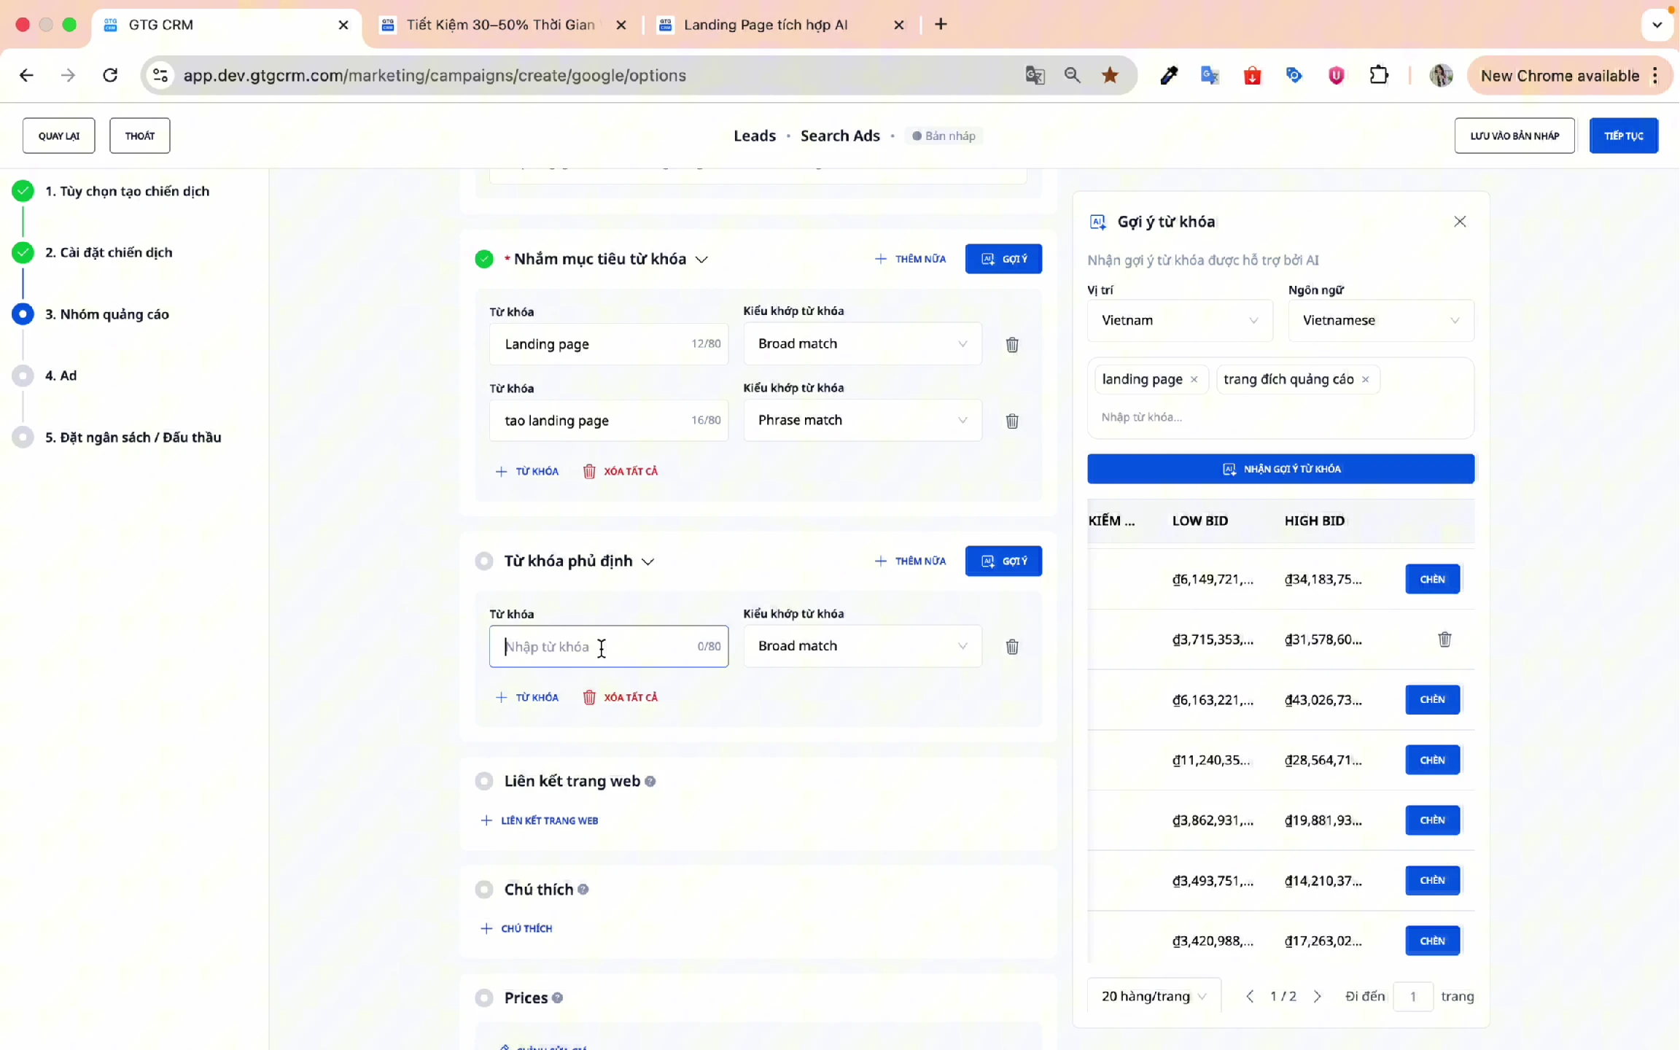The image size is (1680, 1050).
Task: Open Vị trí Vietnam dropdown
Action: click(x=1179, y=321)
